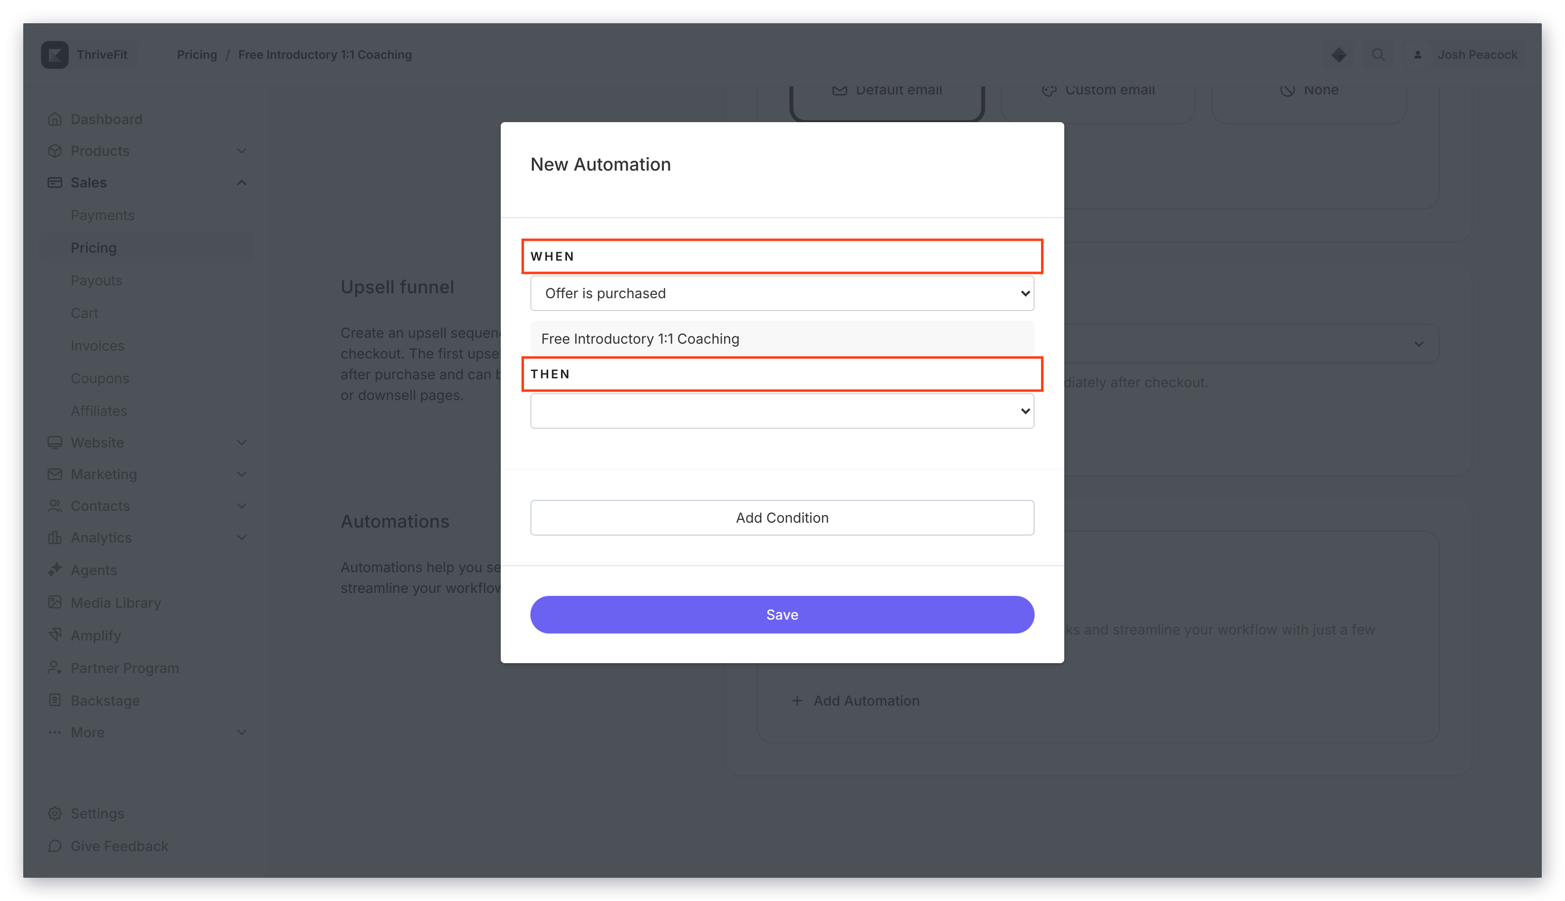The width and height of the screenshot is (1565, 901).
Task: Click the Free Introductory 1:1 Coaching offer field
Action: click(782, 339)
